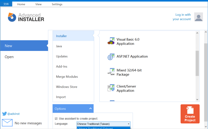208x129 pixels.
Task: Open the Twitter bird icon
Action: (4, 114)
